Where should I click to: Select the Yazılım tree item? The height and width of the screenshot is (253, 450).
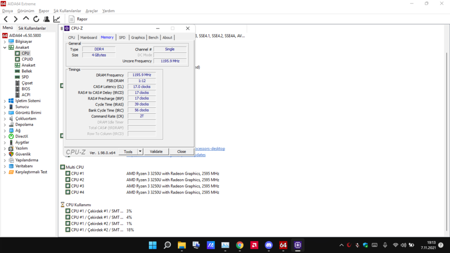[21, 148]
